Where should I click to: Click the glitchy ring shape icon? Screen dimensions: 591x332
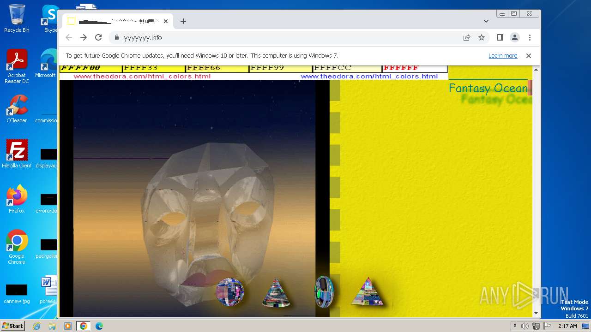[x=324, y=291]
